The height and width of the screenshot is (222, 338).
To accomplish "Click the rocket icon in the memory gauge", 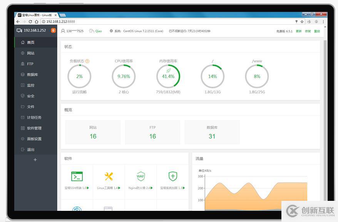I will tap(168, 70).
